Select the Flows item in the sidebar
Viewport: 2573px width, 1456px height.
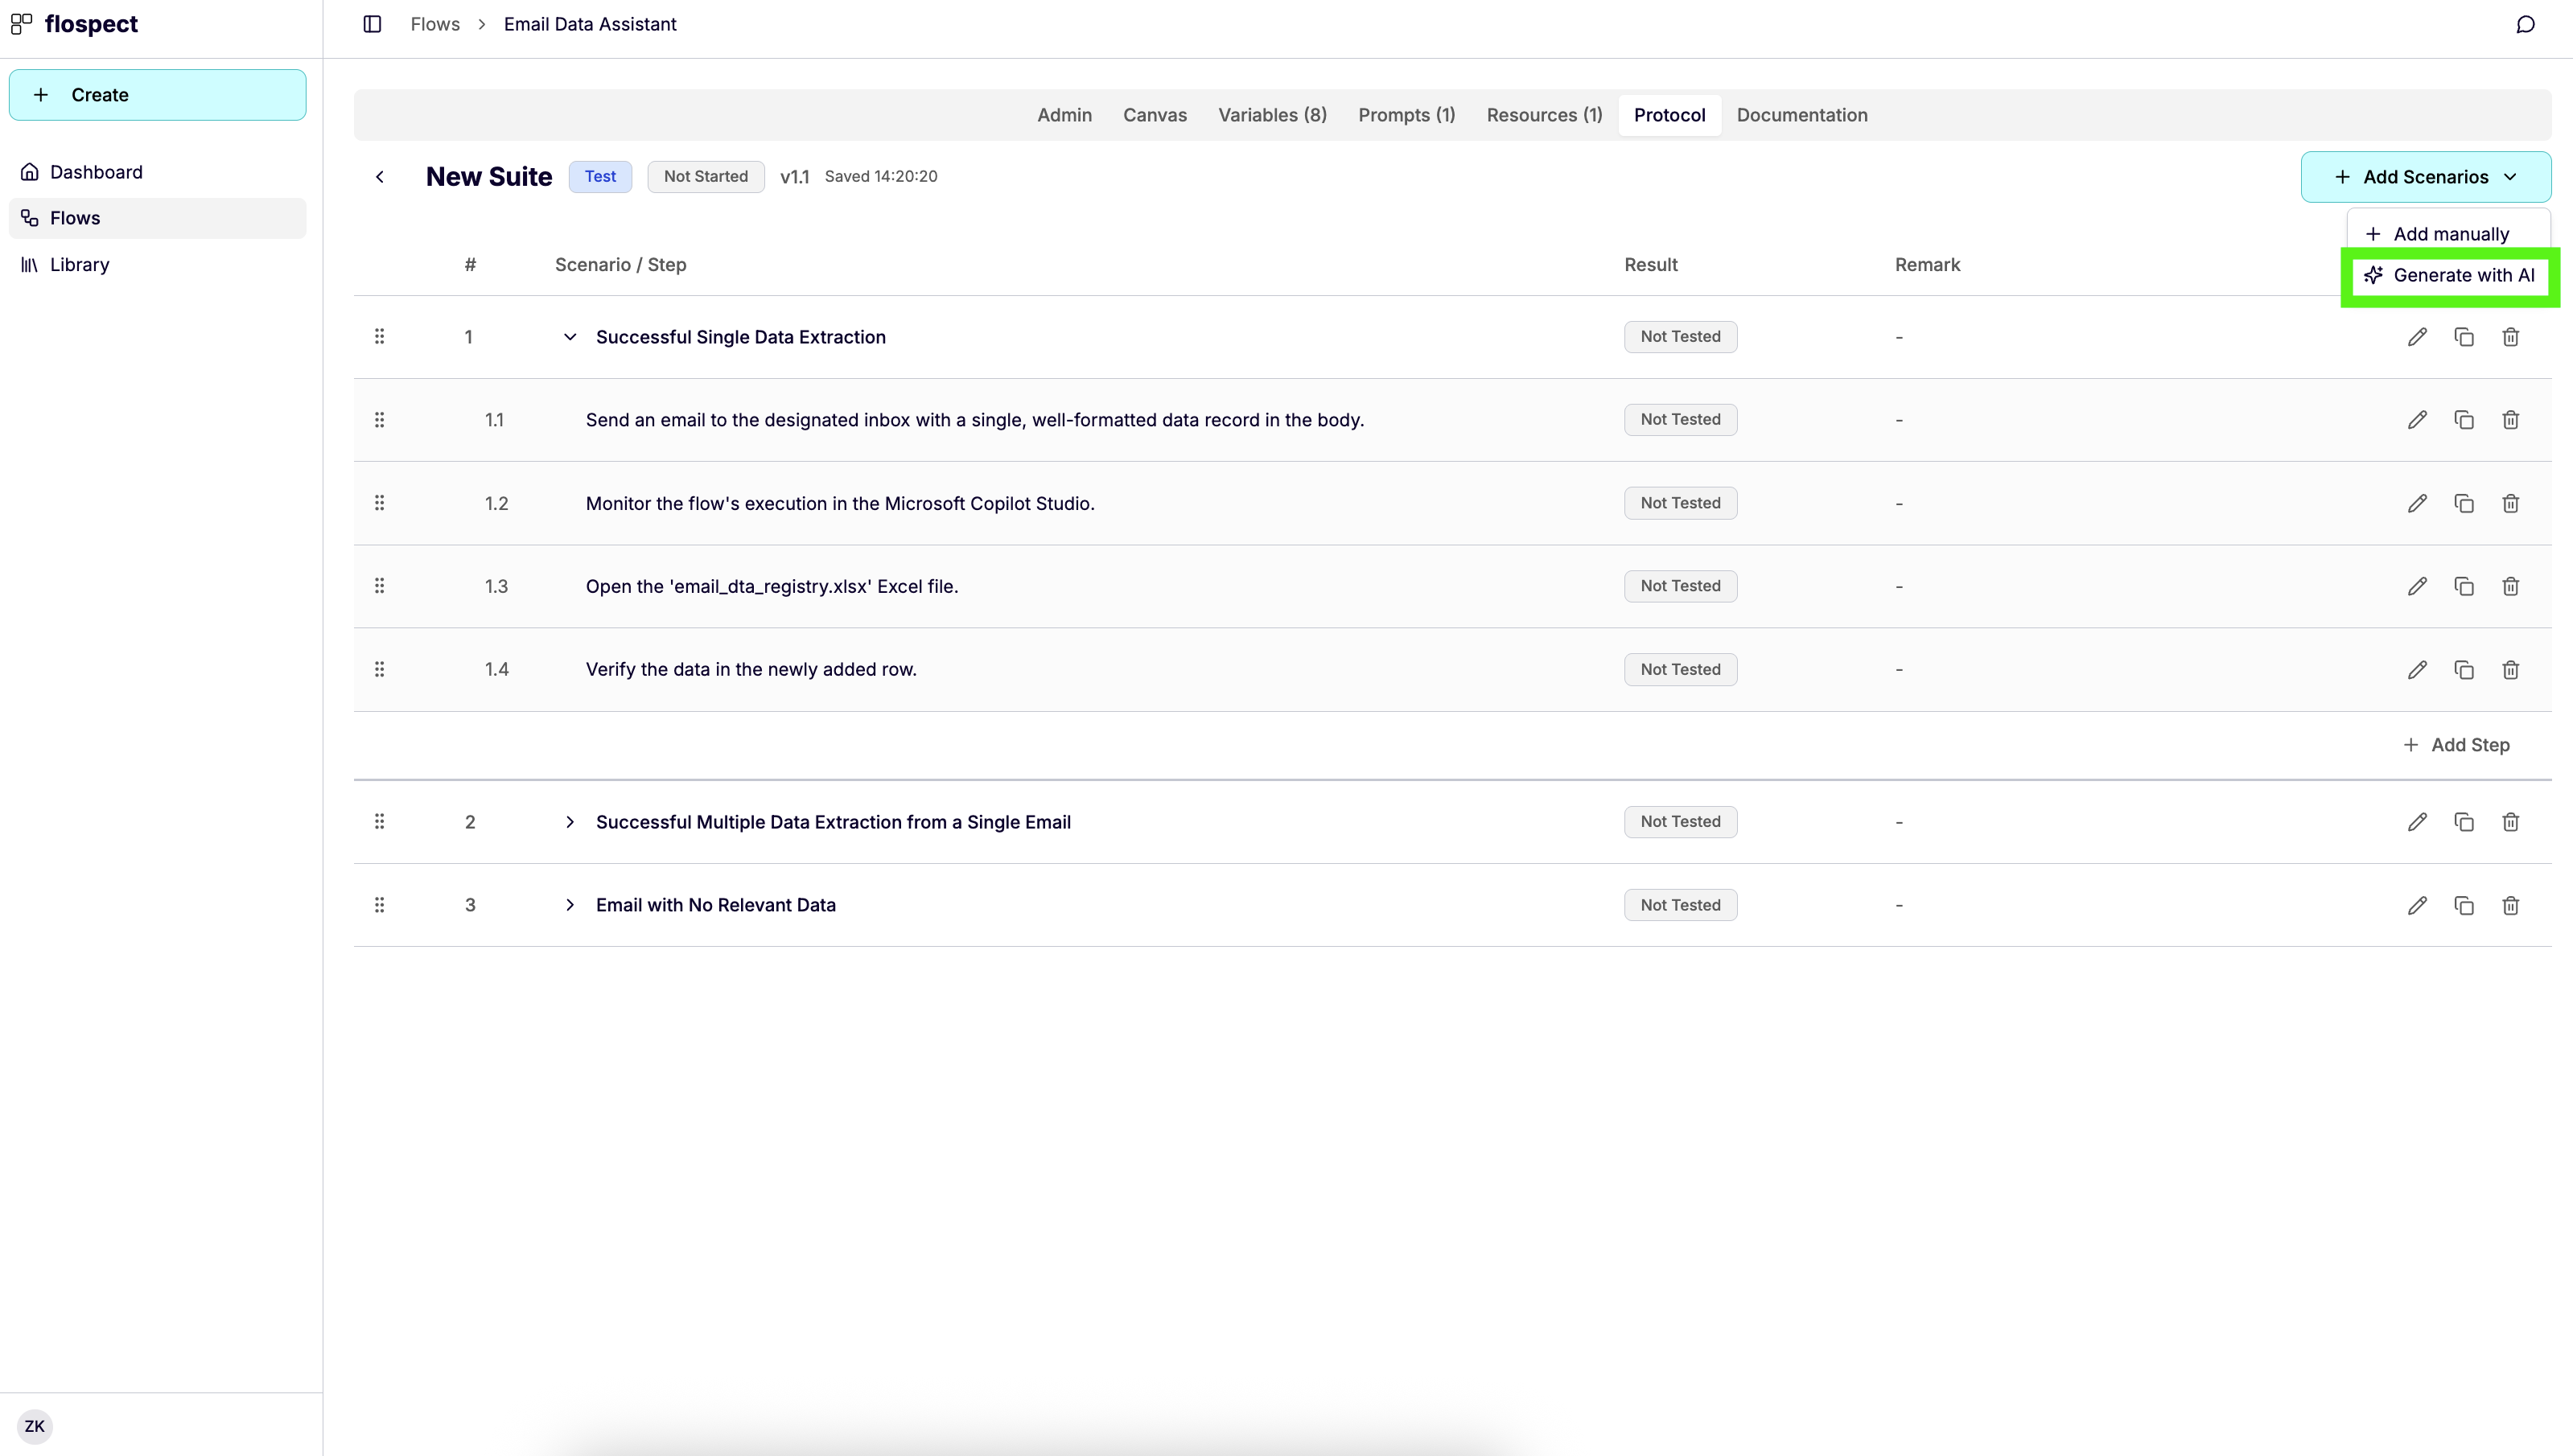pyautogui.click(x=76, y=217)
